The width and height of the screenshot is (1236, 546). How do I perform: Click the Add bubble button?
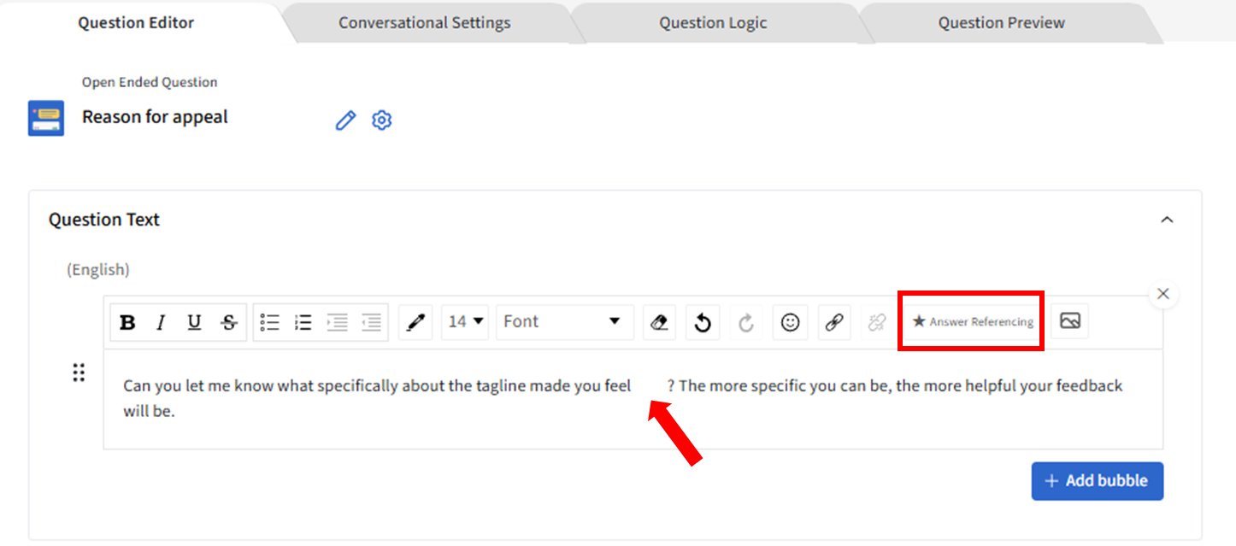pyautogui.click(x=1097, y=481)
